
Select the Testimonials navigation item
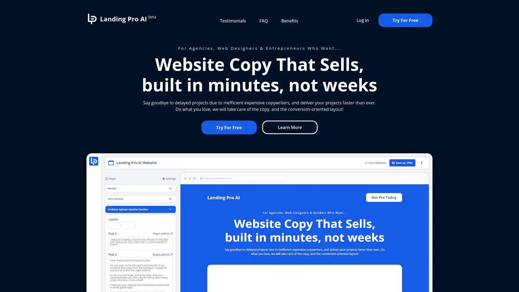(x=233, y=21)
